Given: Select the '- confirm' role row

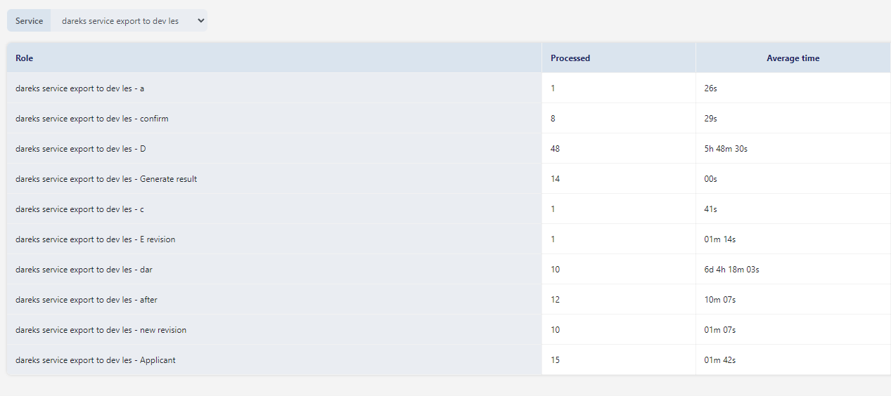Looking at the screenshot, I should 449,119.
